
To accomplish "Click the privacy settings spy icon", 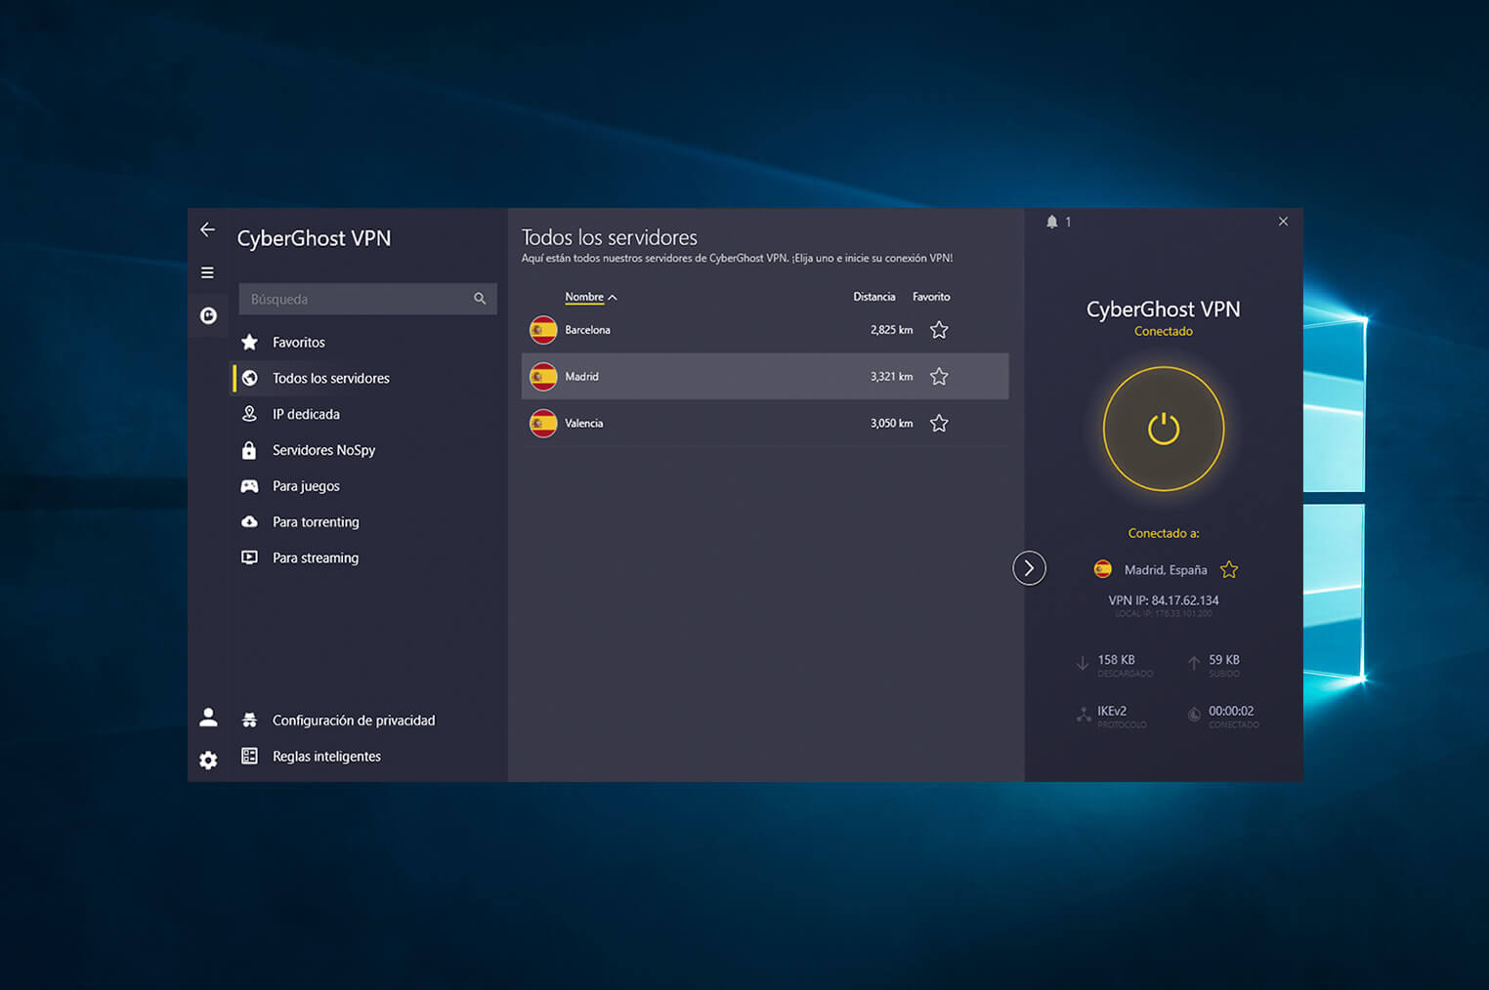I will (249, 721).
